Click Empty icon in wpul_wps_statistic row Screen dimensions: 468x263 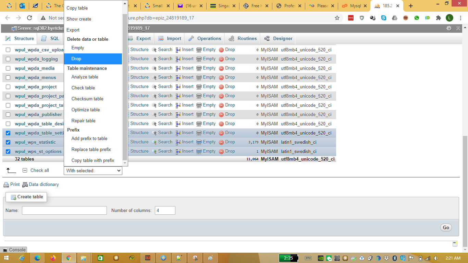pyautogui.click(x=199, y=142)
